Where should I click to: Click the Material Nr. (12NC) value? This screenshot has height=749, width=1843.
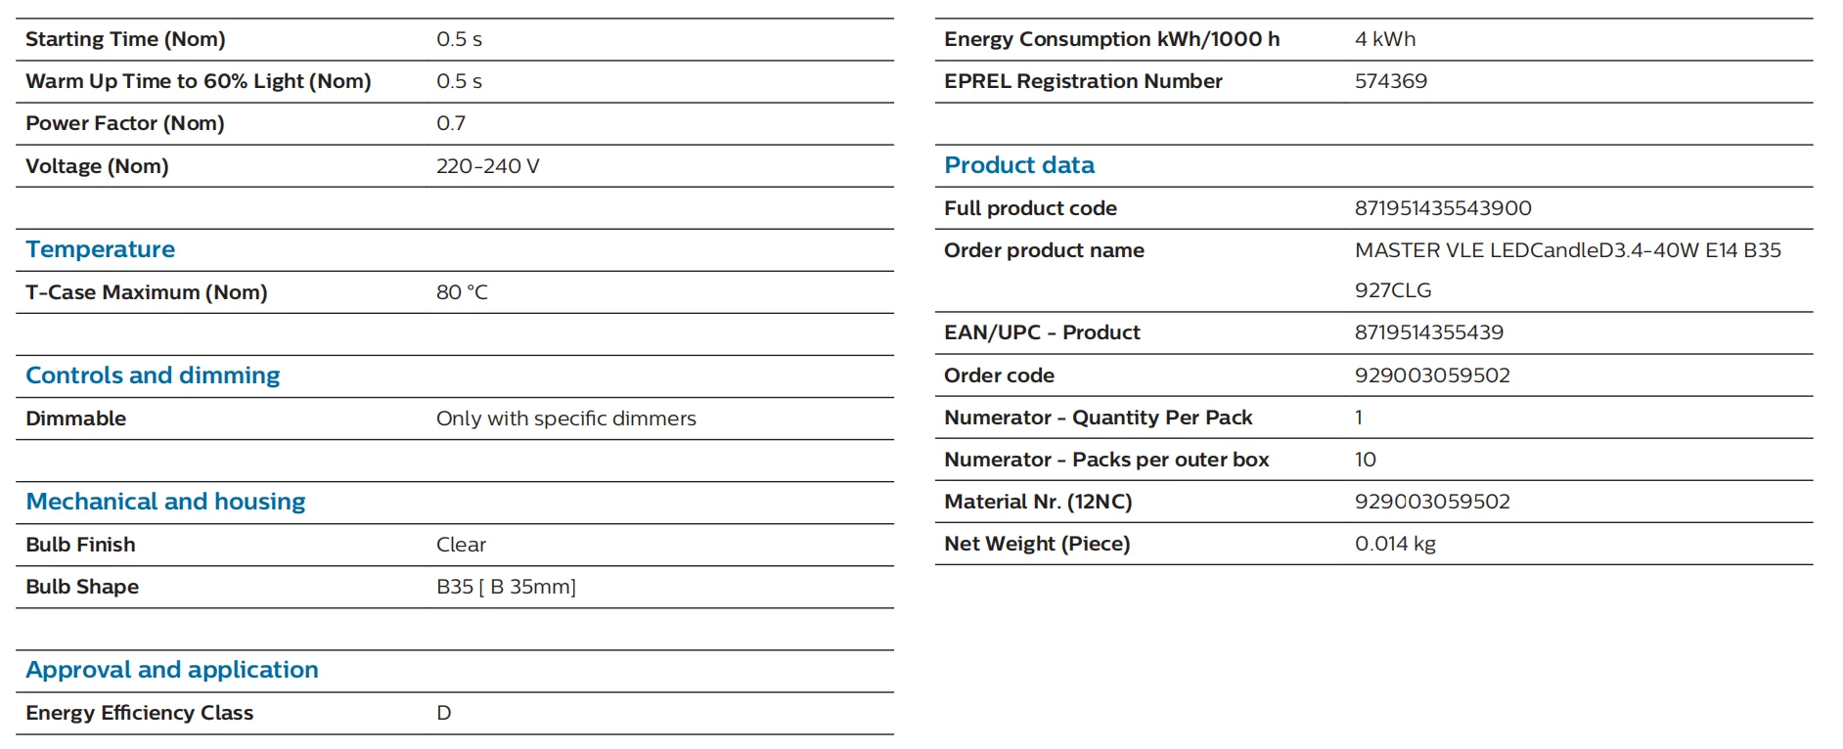(x=1432, y=502)
